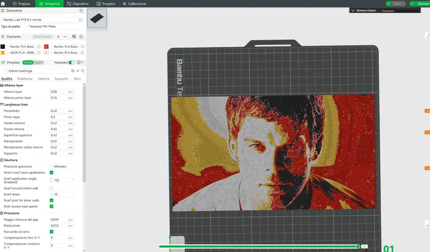Select the Supporto settings tab
This screenshot has height=252, width=430.
point(61,79)
